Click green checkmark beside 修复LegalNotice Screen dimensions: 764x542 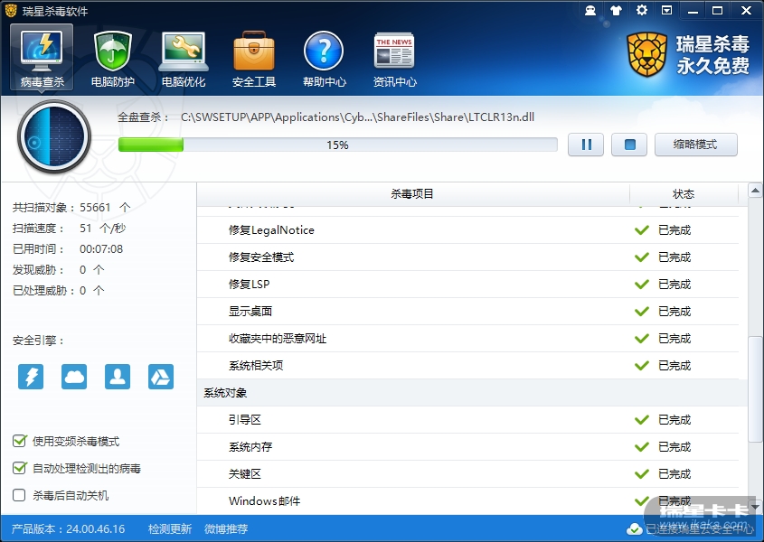coord(642,229)
